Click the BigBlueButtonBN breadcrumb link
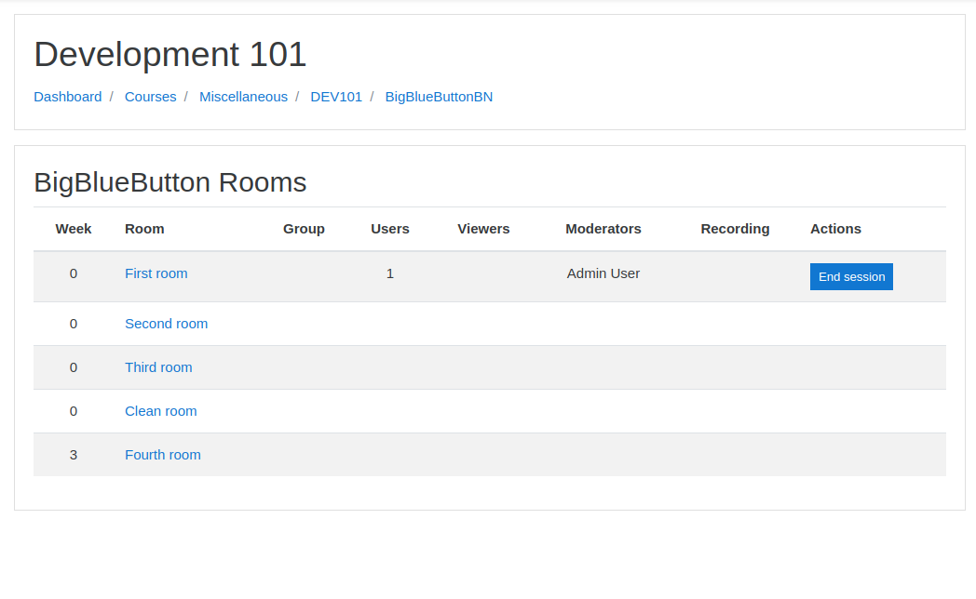Viewport: 976px width, 599px height. pos(439,97)
